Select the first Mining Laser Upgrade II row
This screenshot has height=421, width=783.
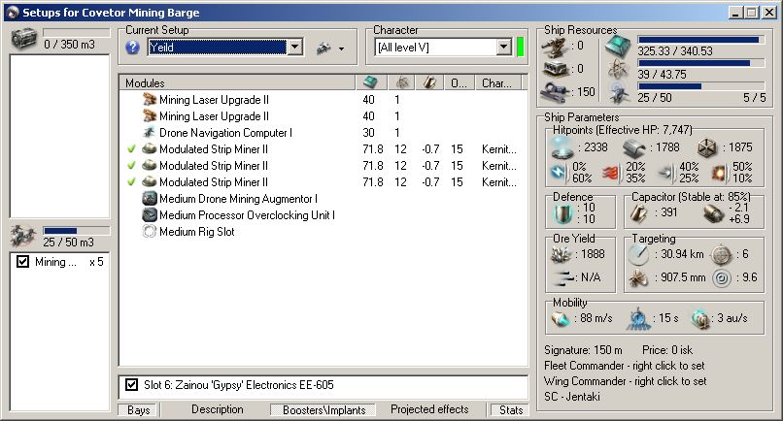point(323,99)
